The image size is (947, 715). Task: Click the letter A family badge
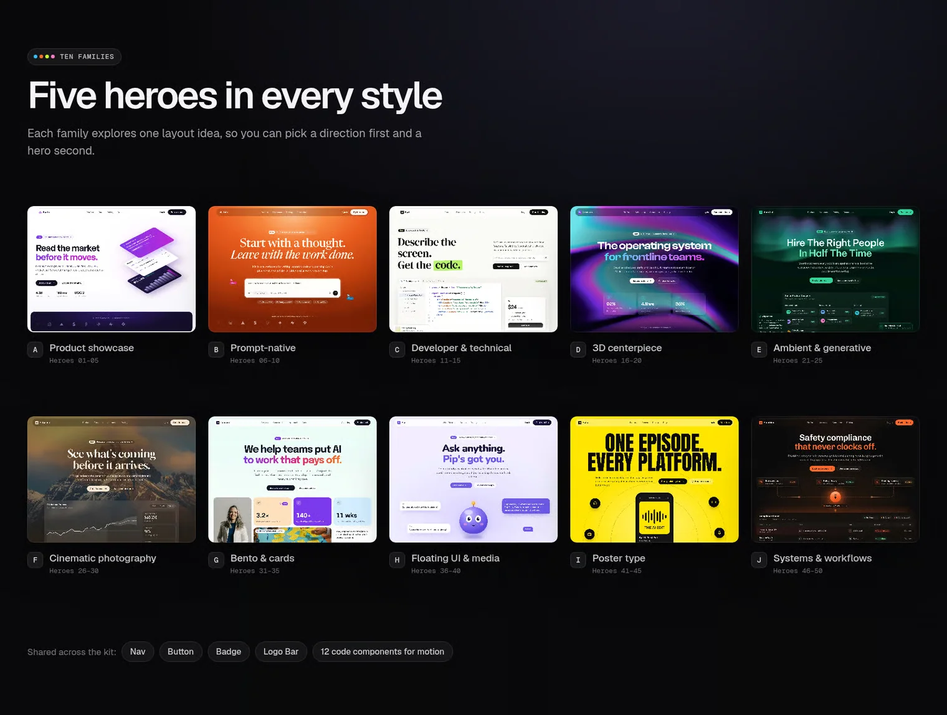pyautogui.click(x=36, y=350)
